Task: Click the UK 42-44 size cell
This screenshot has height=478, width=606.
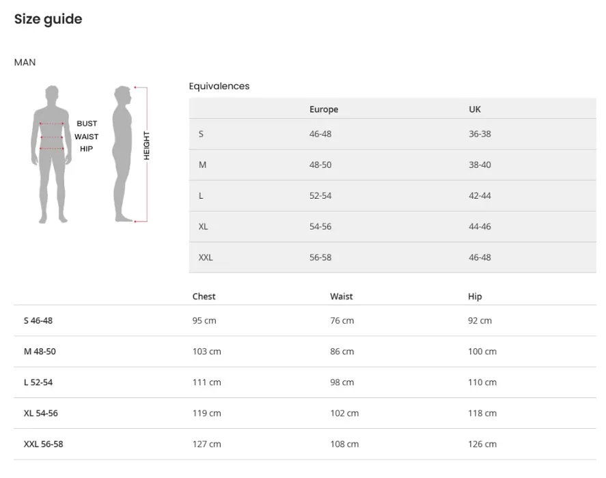Action: 480,196
